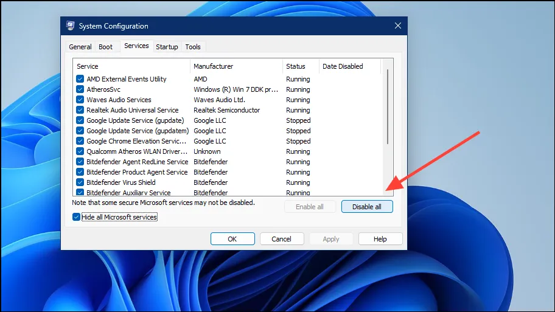The width and height of the screenshot is (555, 312).
Task: Select the Services tab
Action: (x=136, y=46)
